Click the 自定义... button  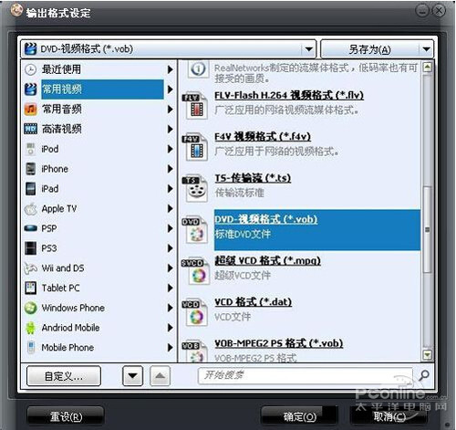64,376
